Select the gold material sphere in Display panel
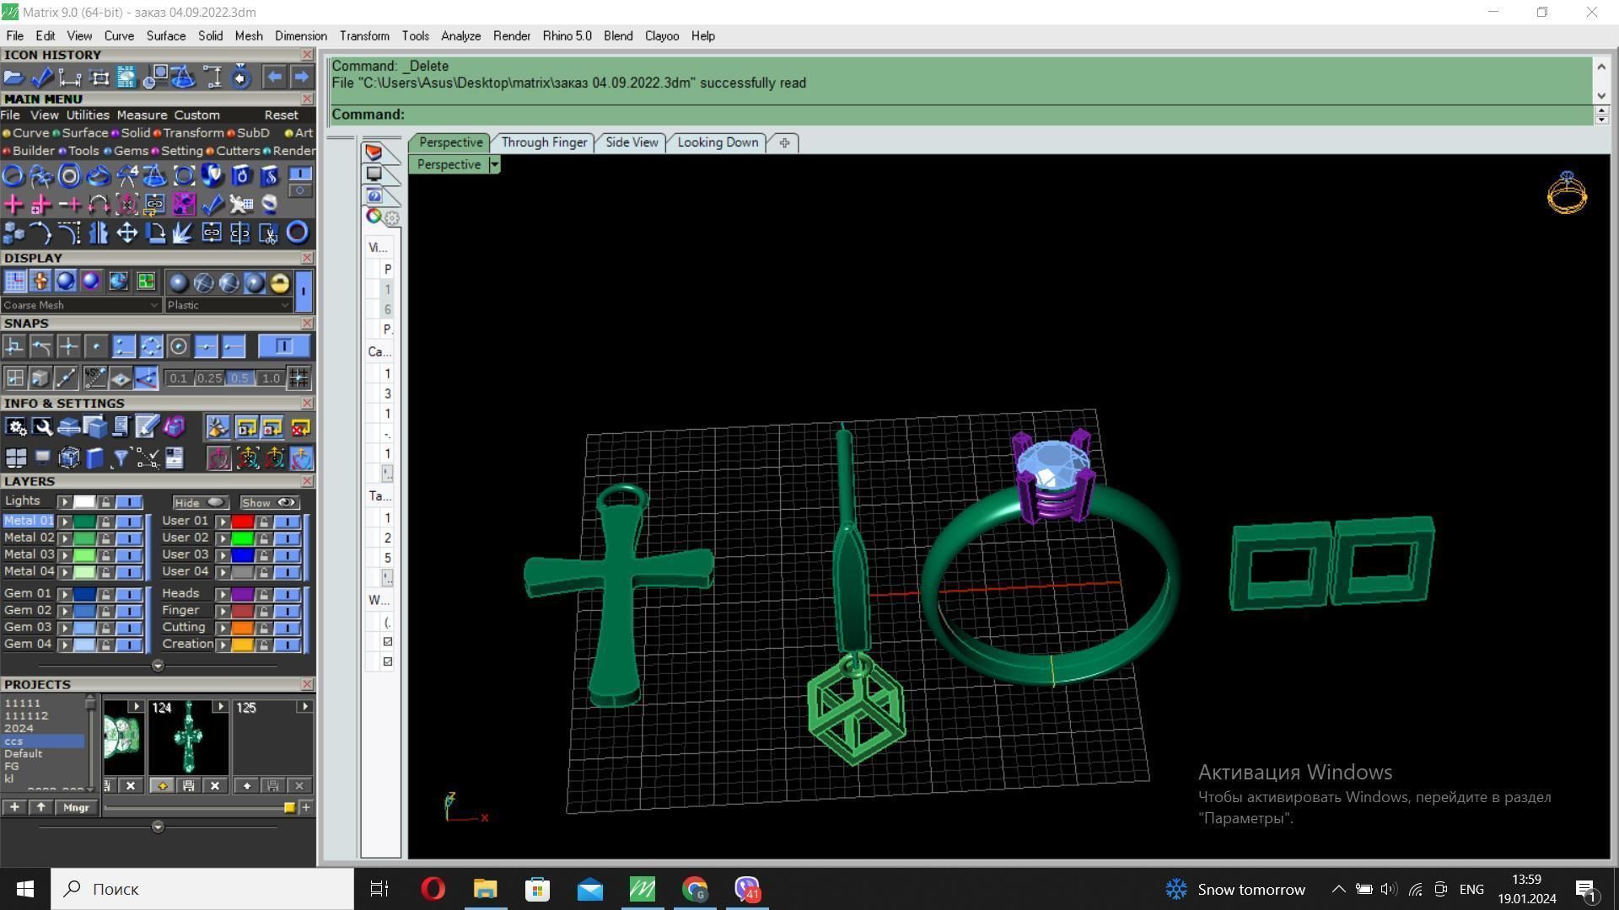Image resolution: width=1619 pixels, height=910 pixels. [280, 282]
